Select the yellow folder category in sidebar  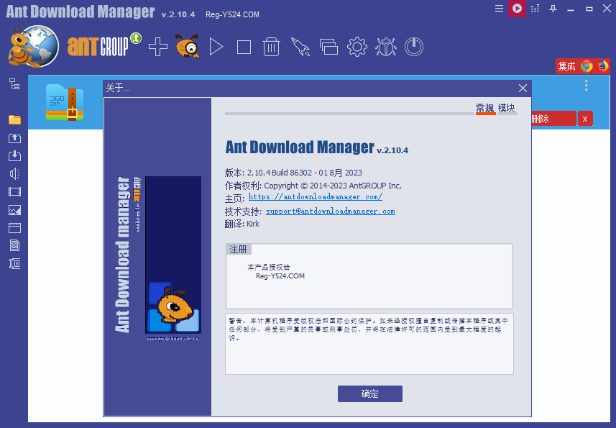14,119
